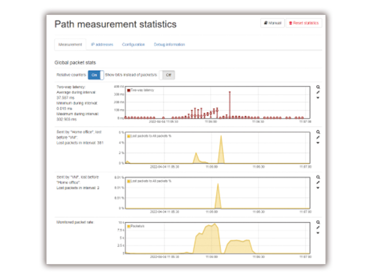Go to the Debug information tab

[169, 45]
